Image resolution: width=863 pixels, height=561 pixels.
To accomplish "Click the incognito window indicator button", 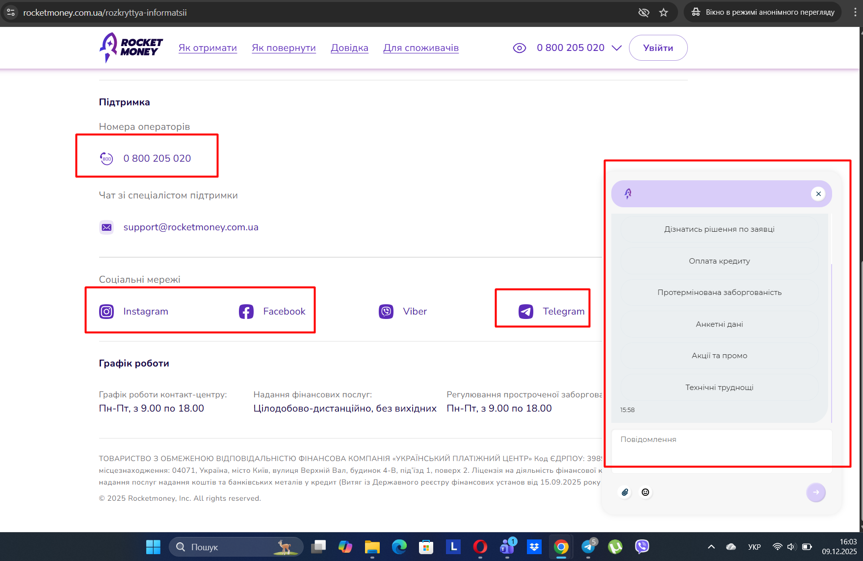I will point(763,12).
